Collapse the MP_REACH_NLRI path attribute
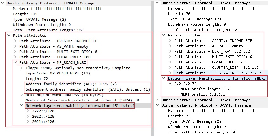Image resolution: width=268 pixels, height=136 pixels. (x=15, y=62)
